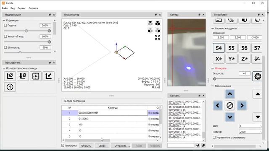269x151 pixels.
Task: Open the Справка menu
Action: (x=33, y=8)
